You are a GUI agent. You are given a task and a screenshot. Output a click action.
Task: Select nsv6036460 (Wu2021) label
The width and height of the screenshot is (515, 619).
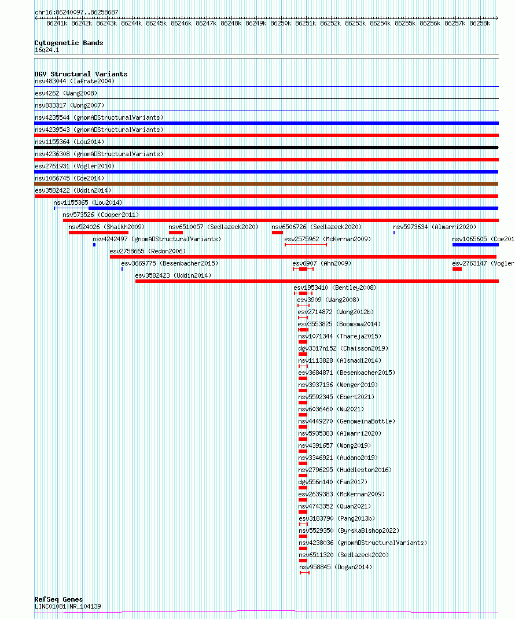coord(332,410)
